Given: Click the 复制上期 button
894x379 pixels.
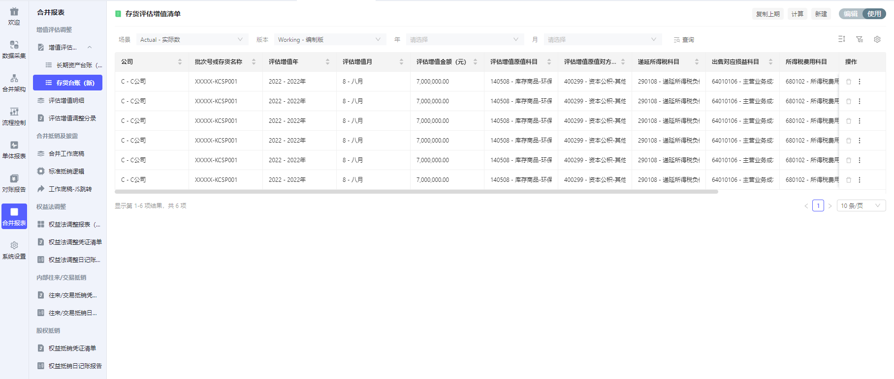Looking at the screenshot, I should pyautogui.click(x=768, y=14).
